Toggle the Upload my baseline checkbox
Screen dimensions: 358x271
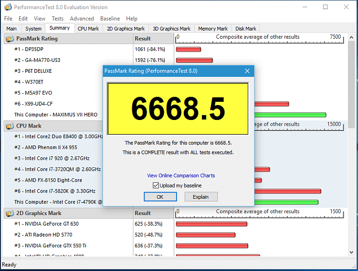156,185
